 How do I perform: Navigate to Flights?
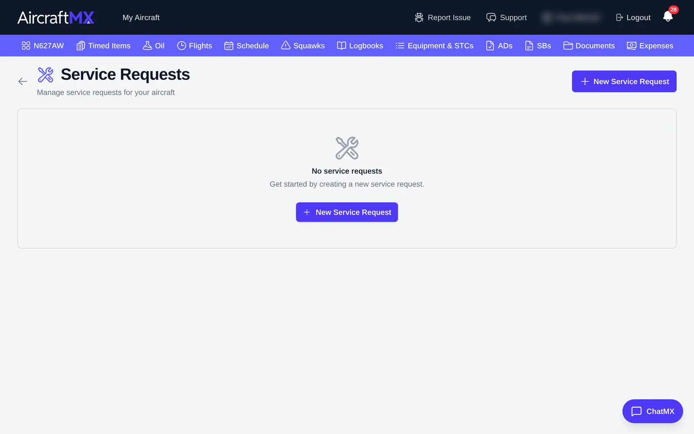point(194,46)
